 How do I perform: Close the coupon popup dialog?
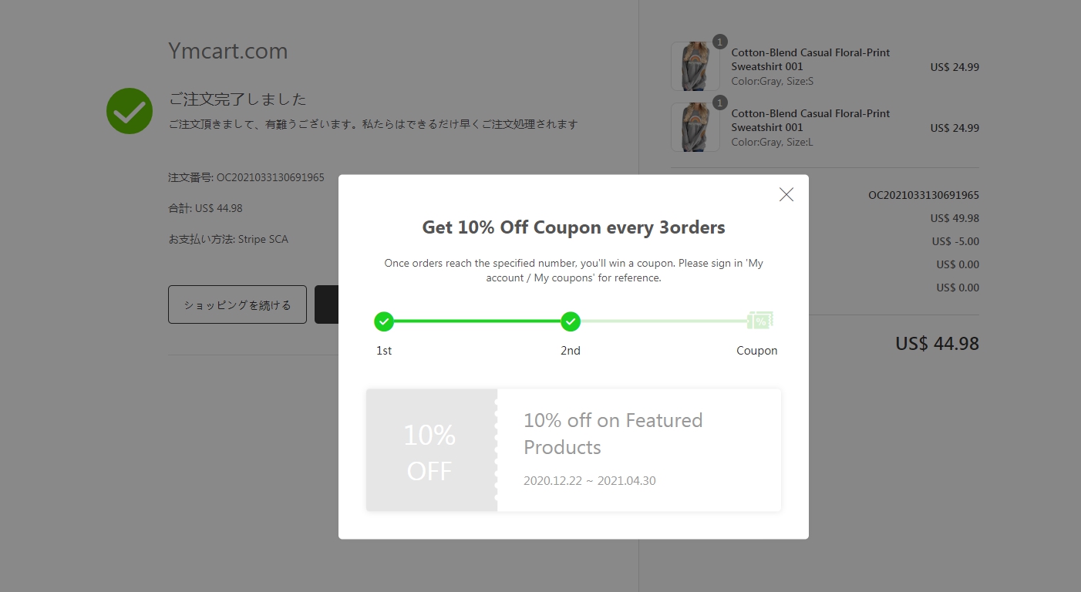coord(786,194)
